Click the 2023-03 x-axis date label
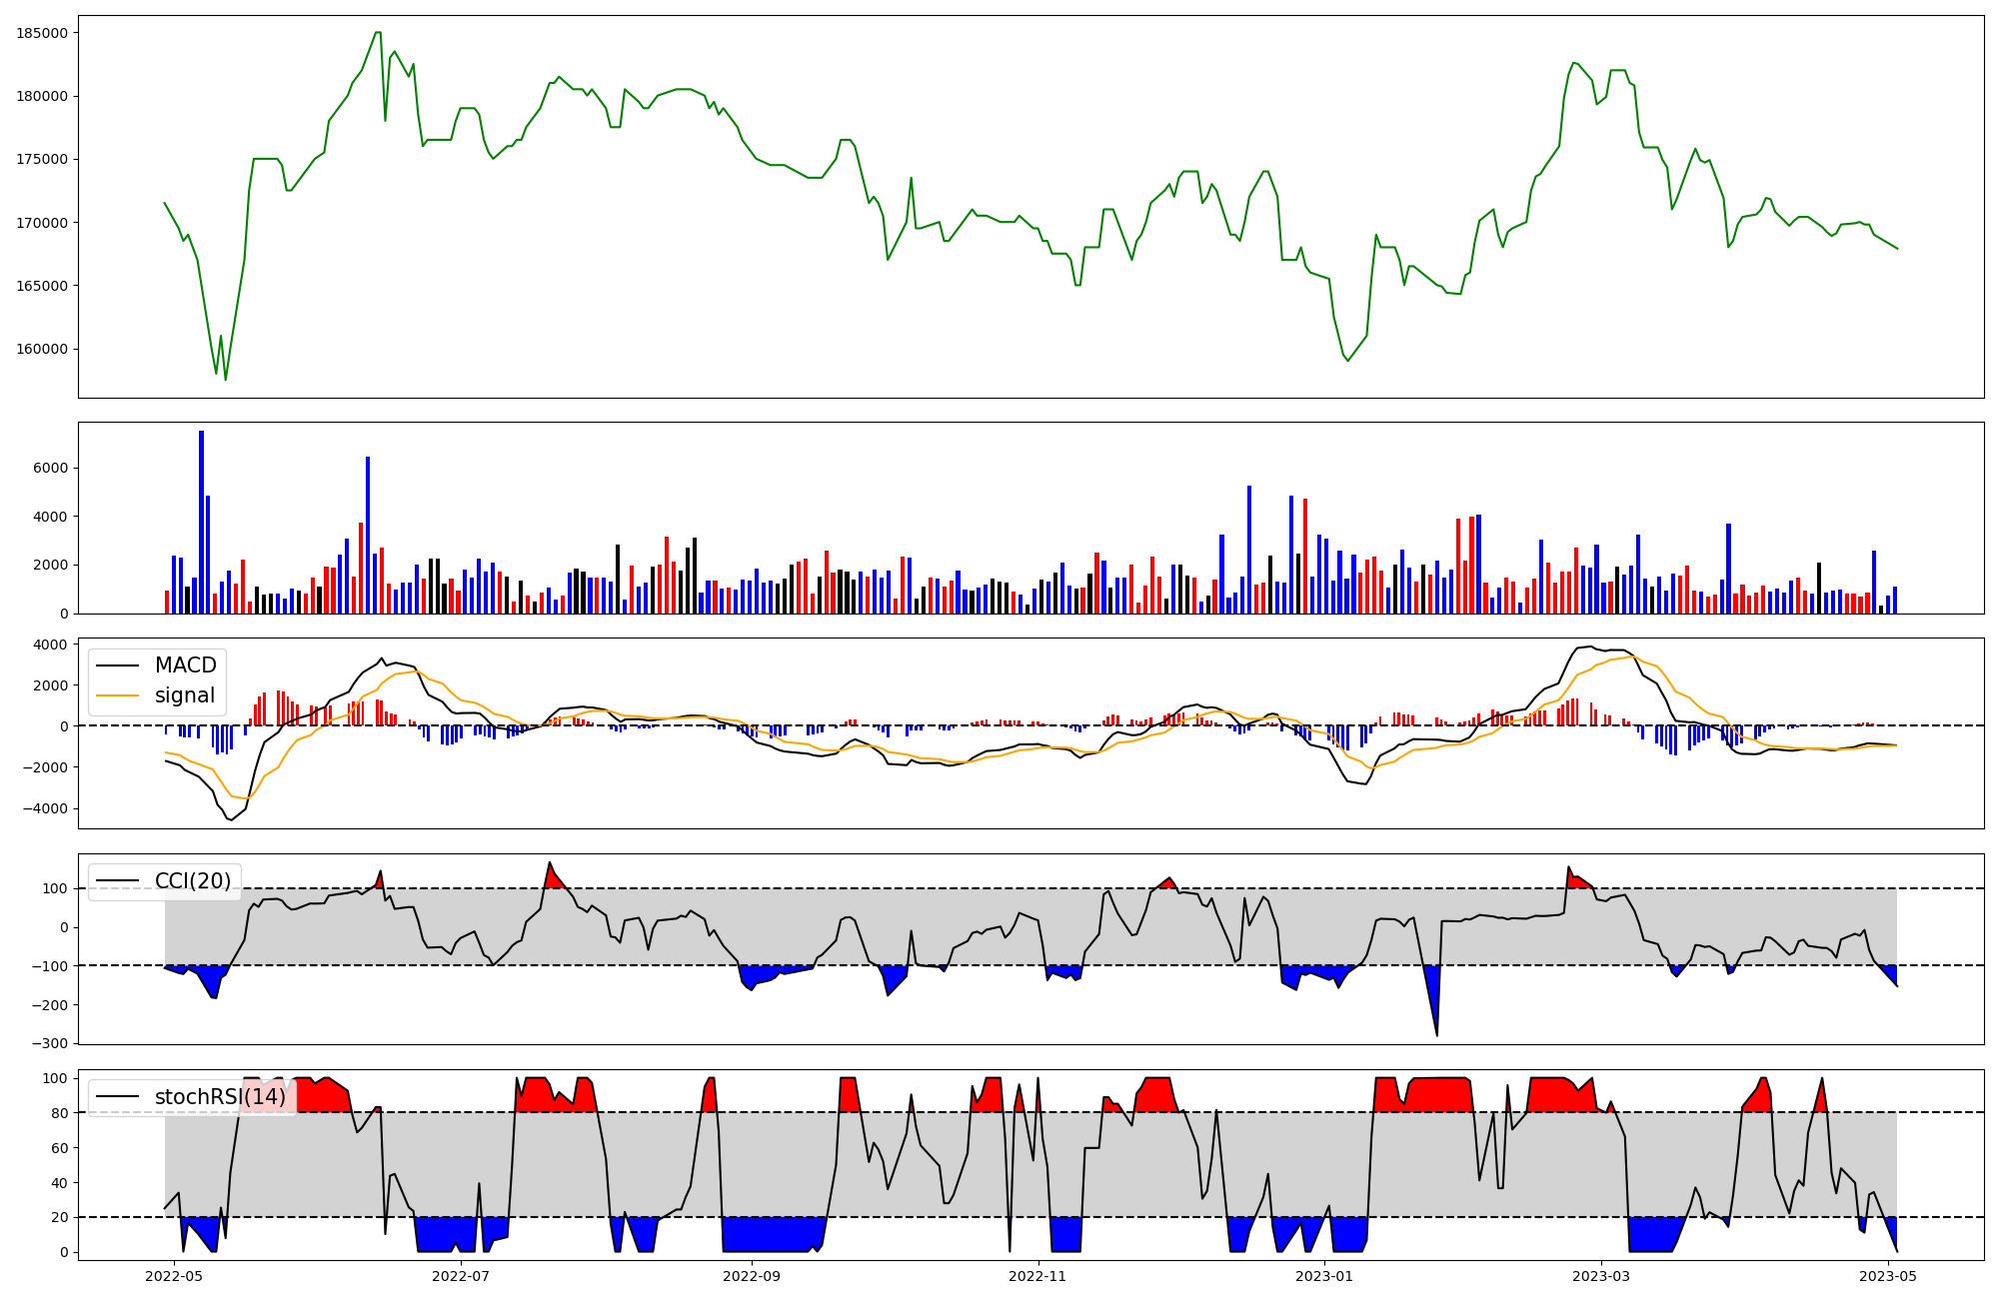 click(x=1602, y=1276)
